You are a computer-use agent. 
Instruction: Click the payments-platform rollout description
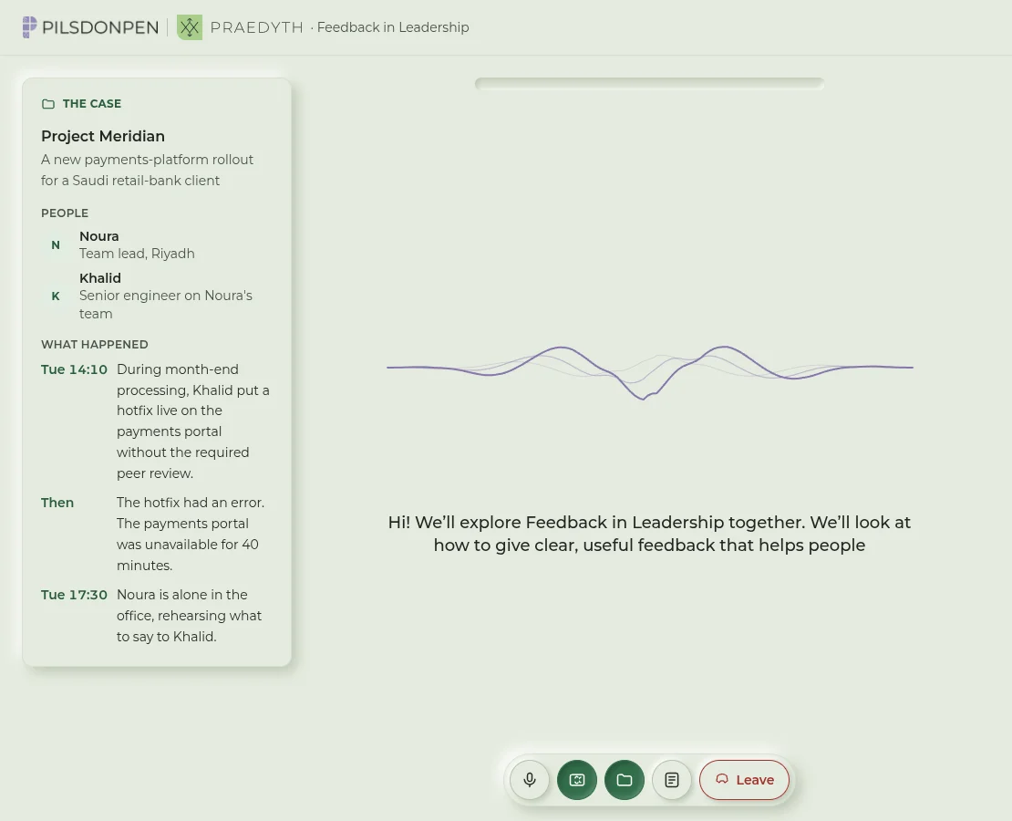[x=147, y=170]
